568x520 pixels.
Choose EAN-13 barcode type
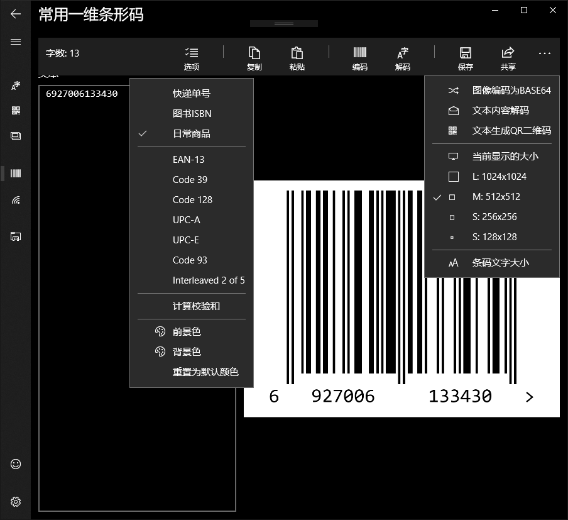[192, 160]
